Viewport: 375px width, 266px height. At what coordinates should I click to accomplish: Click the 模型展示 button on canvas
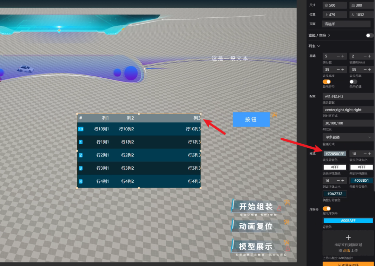click(x=256, y=246)
